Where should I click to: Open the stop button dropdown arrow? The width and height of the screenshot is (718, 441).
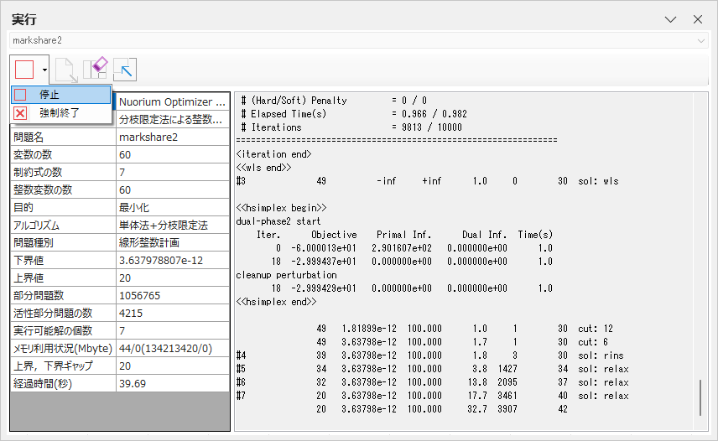pyautogui.click(x=44, y=70)
